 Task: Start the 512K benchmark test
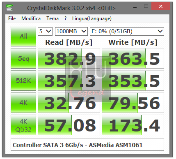click(x=23, y=81)
